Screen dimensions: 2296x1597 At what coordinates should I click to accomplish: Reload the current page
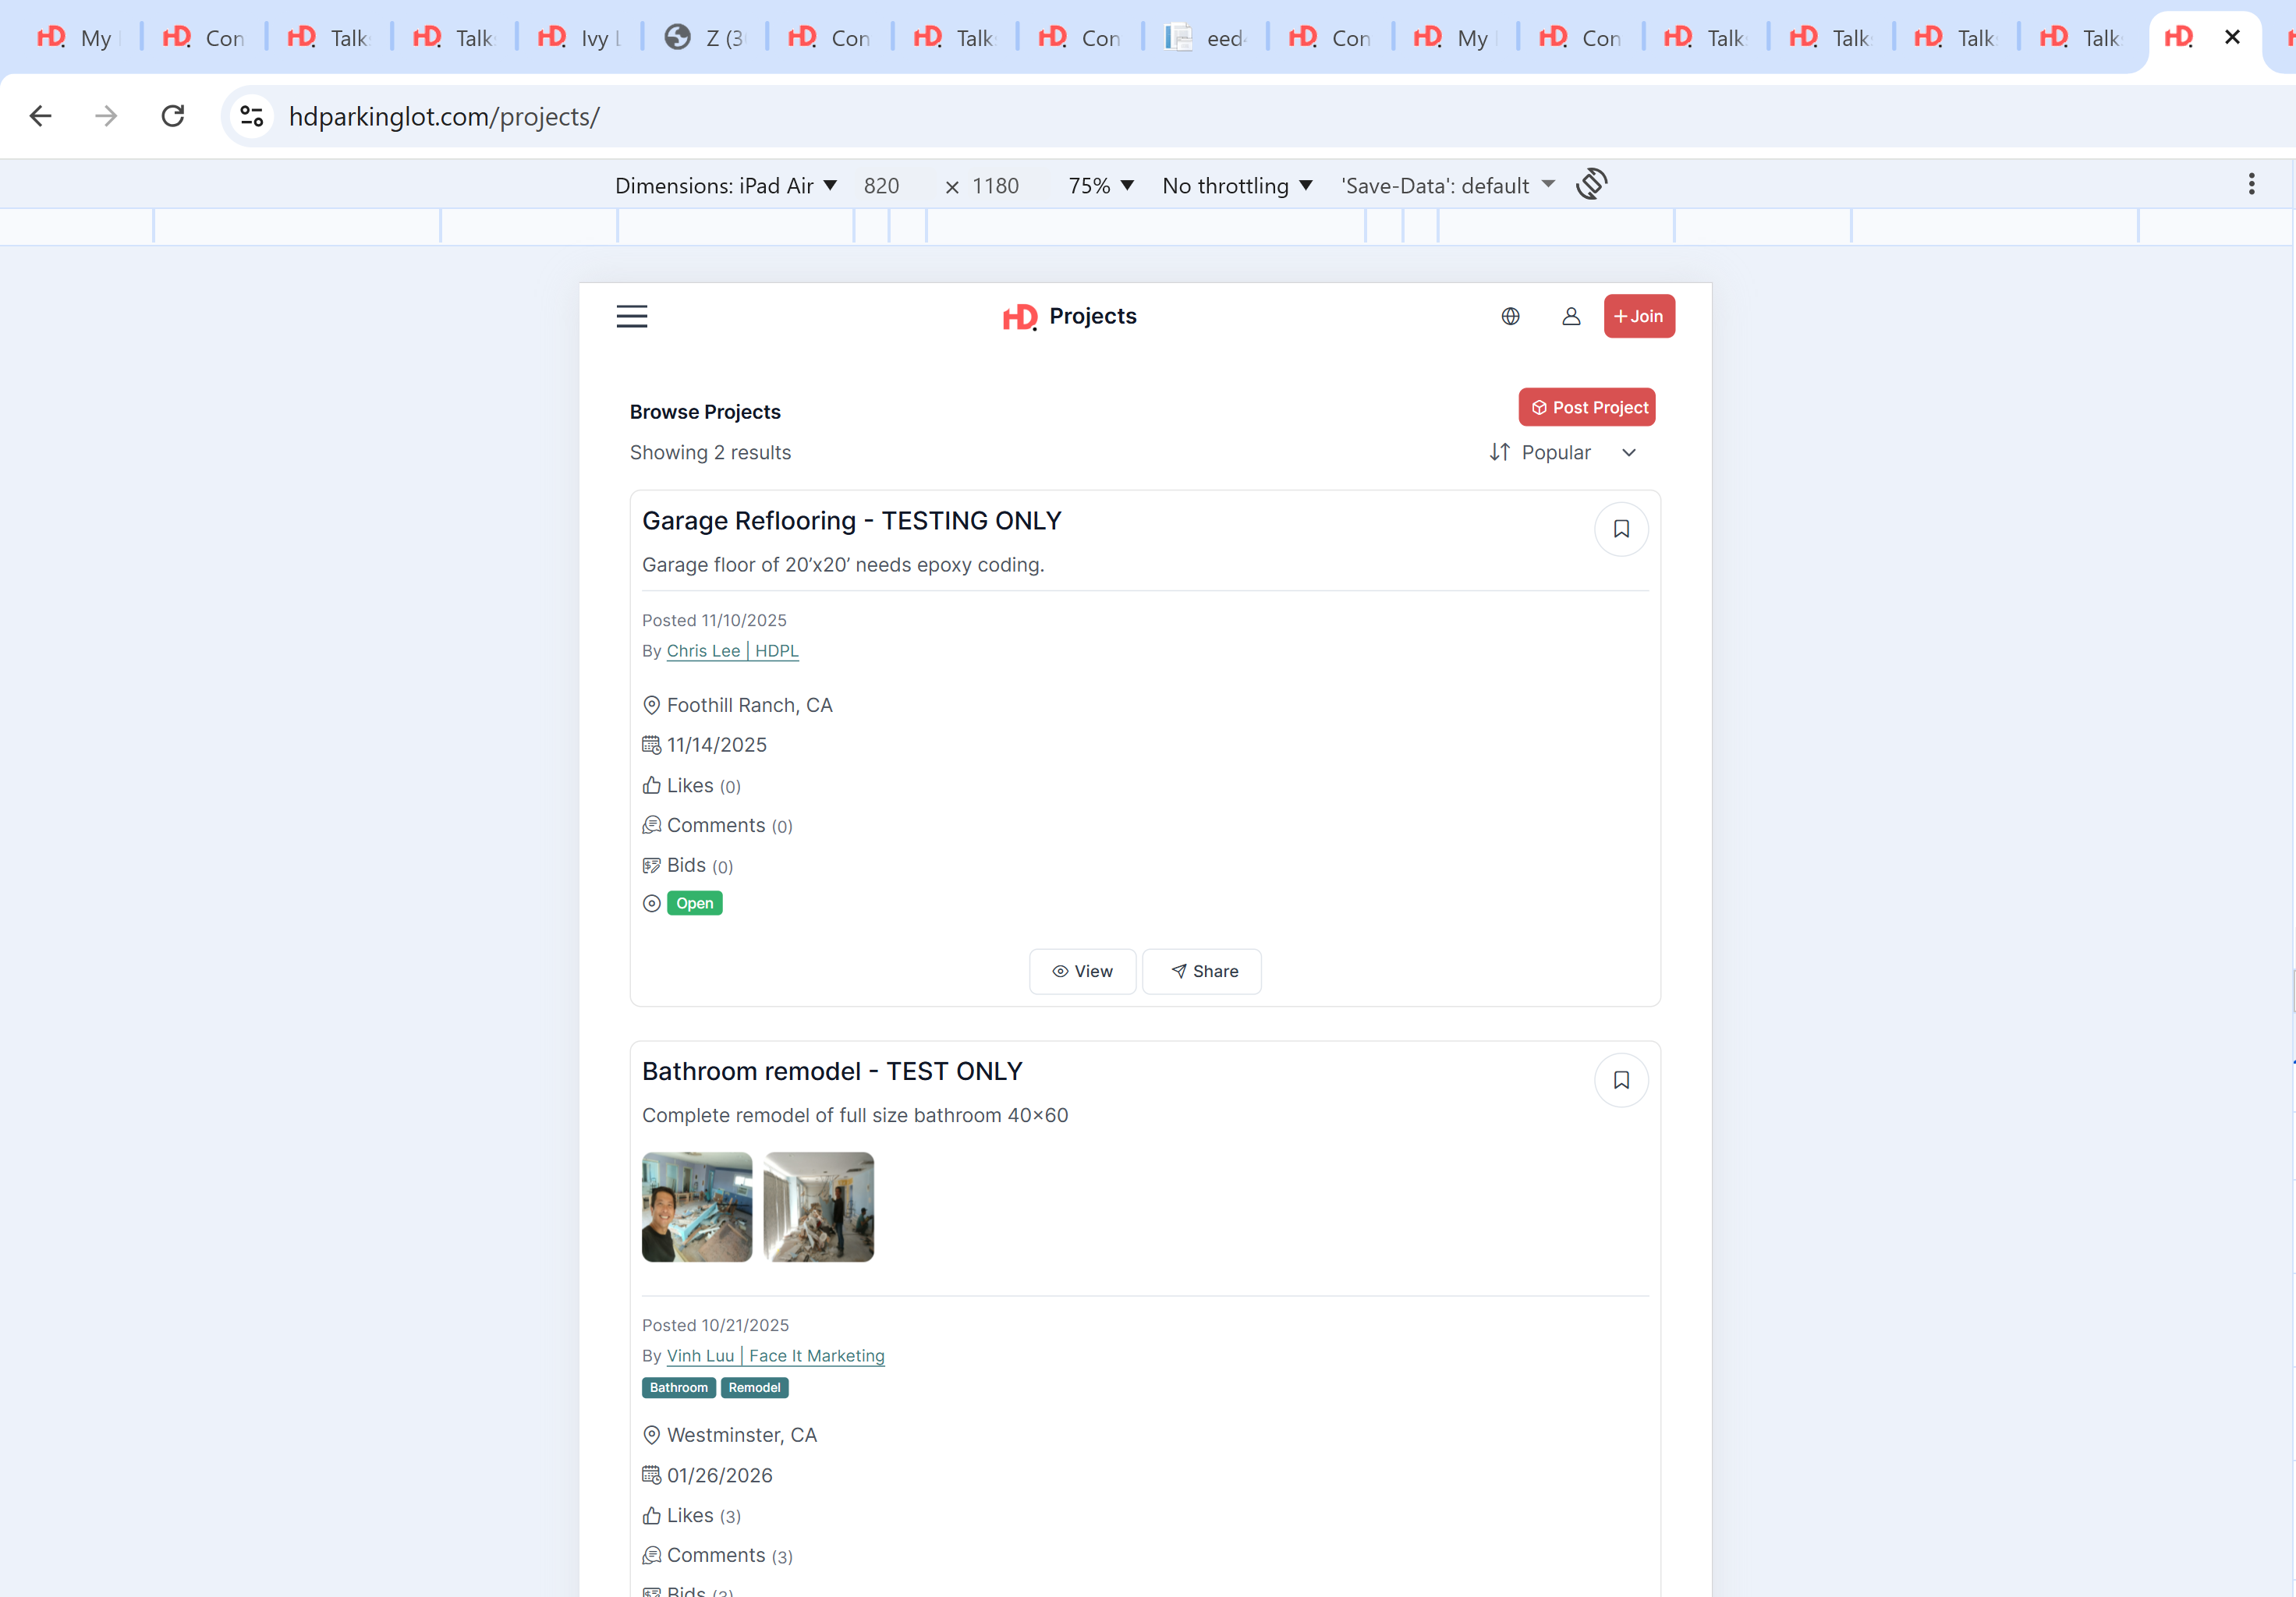pyautogui.click(x=173, y=117)
